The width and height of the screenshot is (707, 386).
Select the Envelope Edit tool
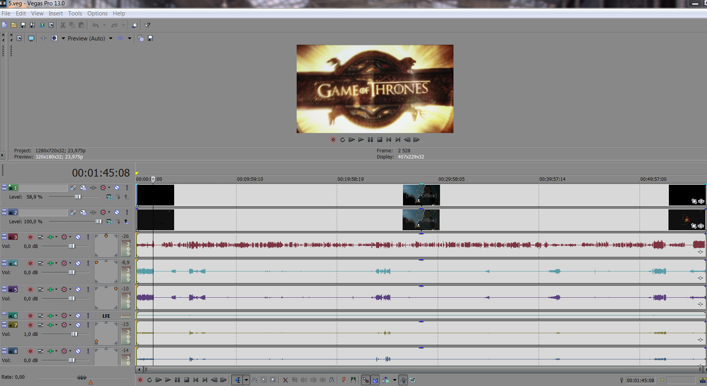pos(255,380)
